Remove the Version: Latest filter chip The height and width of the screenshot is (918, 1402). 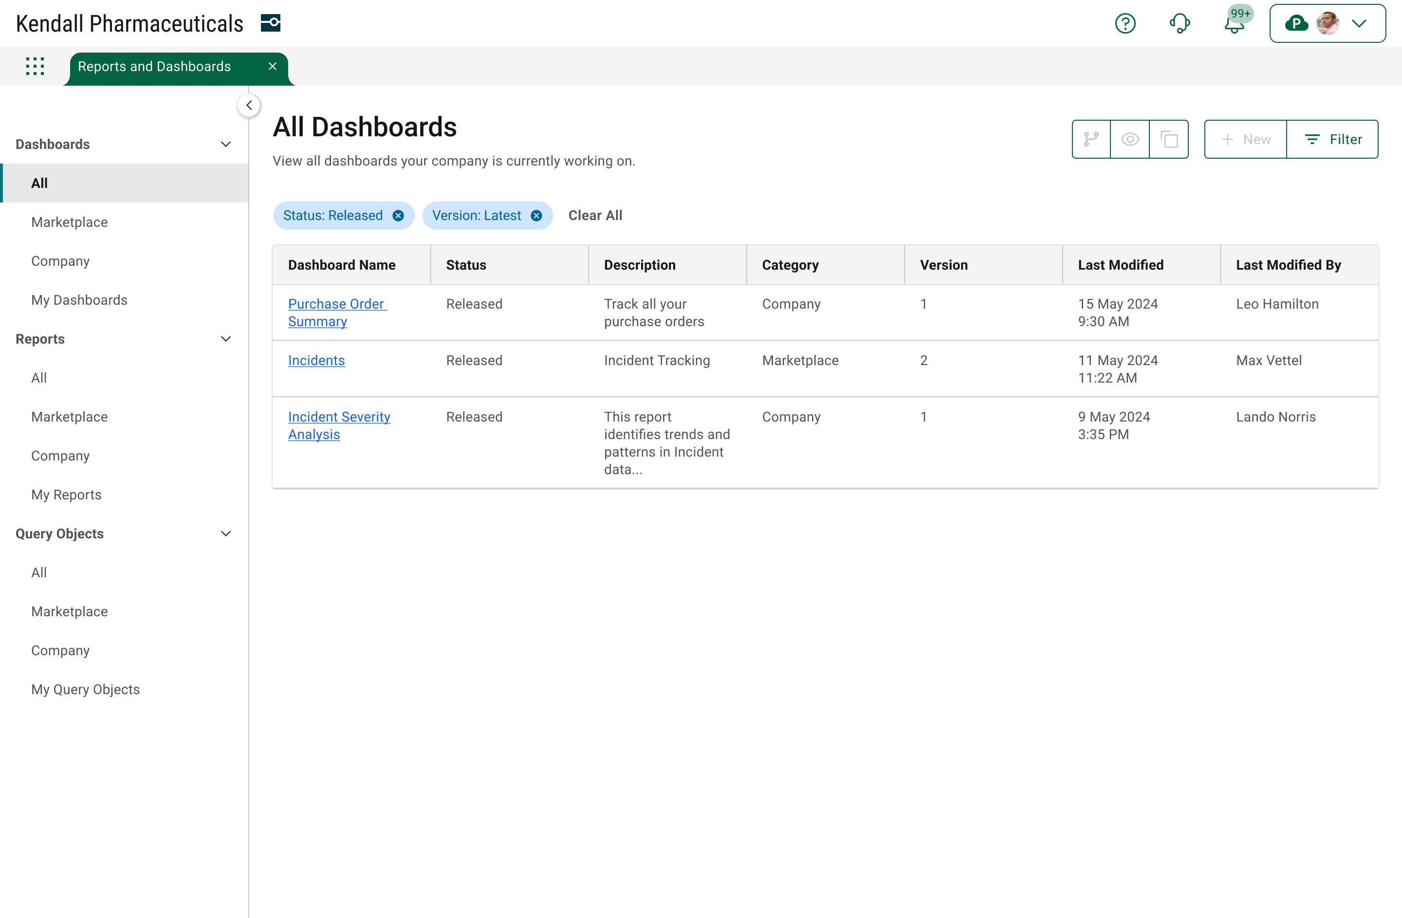coord(536,216)
